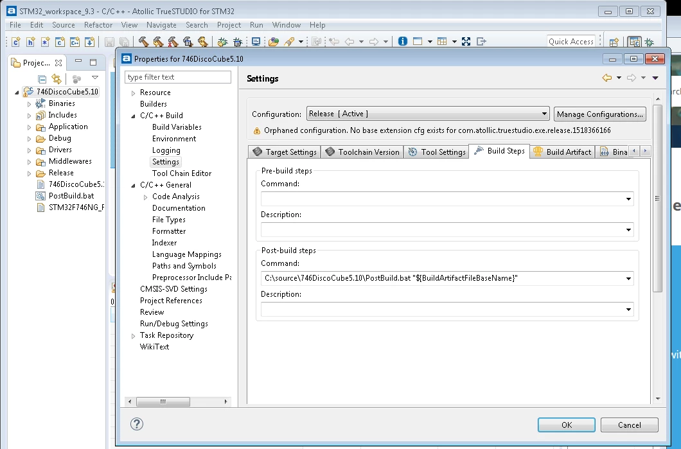681x449 pixels.
Task: Open debug configurations bug icon
Action: (x=238, y=42)
